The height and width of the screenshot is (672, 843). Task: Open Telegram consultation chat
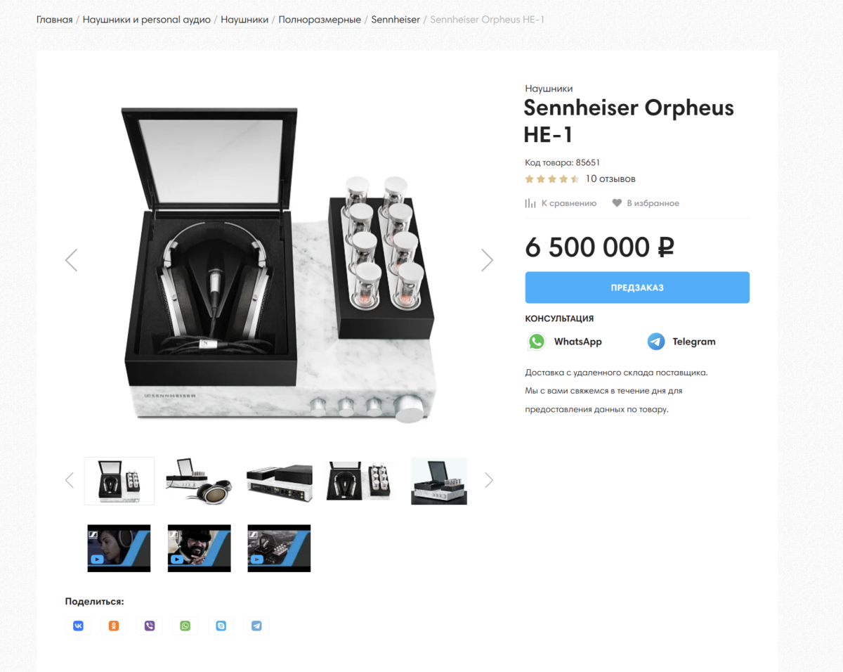pos(681,342)
